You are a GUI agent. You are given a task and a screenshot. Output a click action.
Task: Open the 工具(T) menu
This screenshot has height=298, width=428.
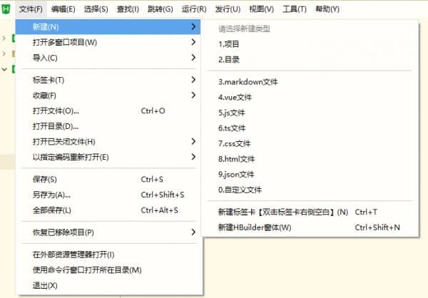click(294, 9)
